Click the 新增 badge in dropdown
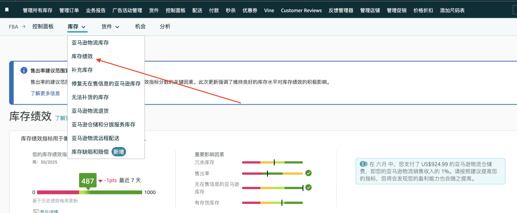 (x=119, y=151)
